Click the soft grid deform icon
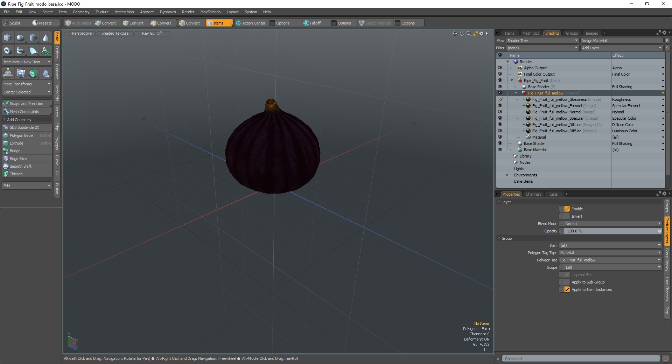The width and height of the screenshot is (672, 364). coord(21,73)
